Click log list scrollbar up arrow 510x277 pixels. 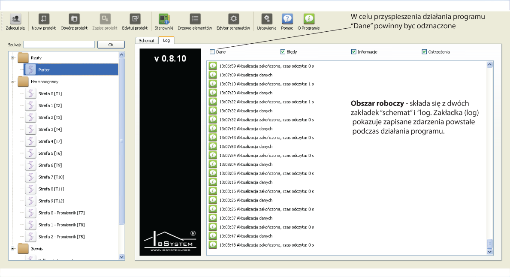point(490,64)
